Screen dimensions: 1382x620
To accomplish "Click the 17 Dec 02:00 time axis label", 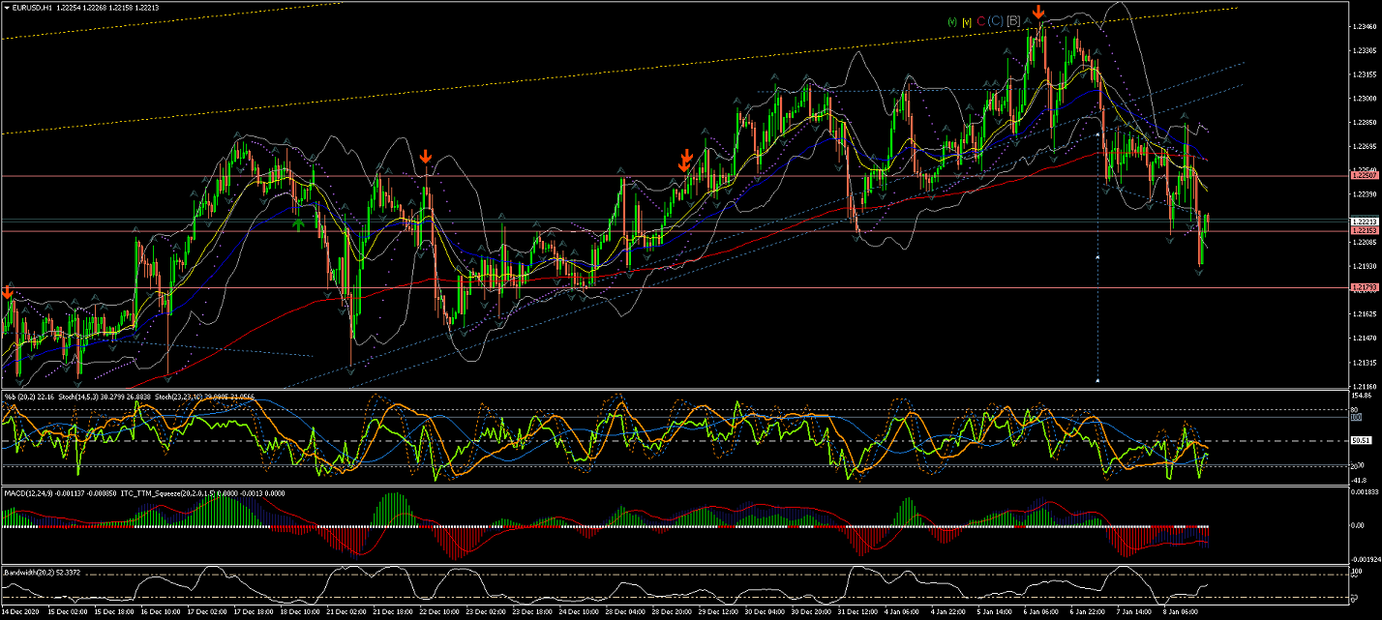I will tap(206, 613).
